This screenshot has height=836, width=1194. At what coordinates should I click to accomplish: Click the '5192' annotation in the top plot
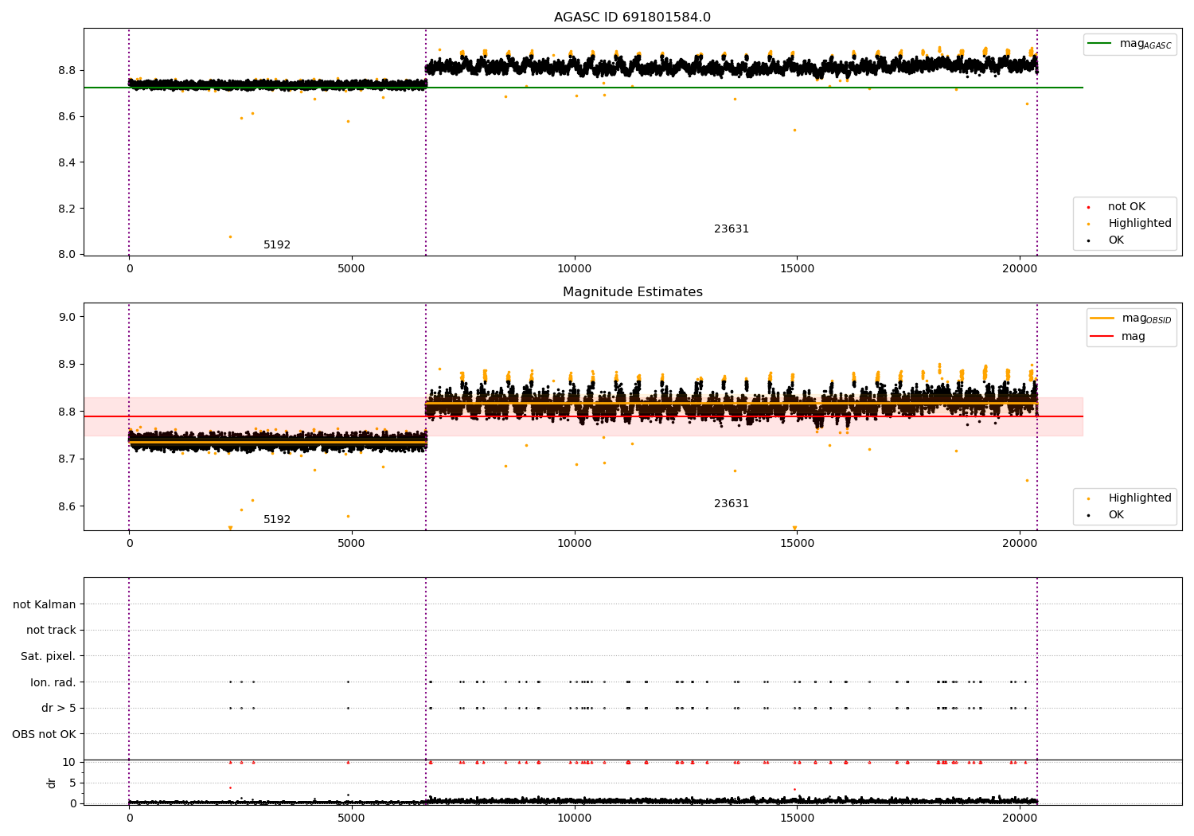coord(277,245)
